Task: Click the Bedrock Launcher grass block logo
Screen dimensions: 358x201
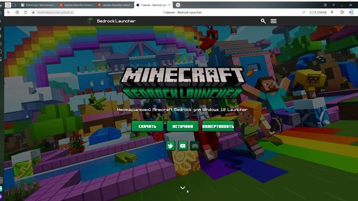Action: [91, 21]
